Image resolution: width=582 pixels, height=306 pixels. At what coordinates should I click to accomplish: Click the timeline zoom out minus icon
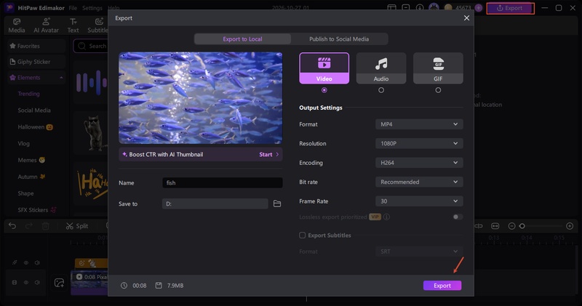point(511,226)
